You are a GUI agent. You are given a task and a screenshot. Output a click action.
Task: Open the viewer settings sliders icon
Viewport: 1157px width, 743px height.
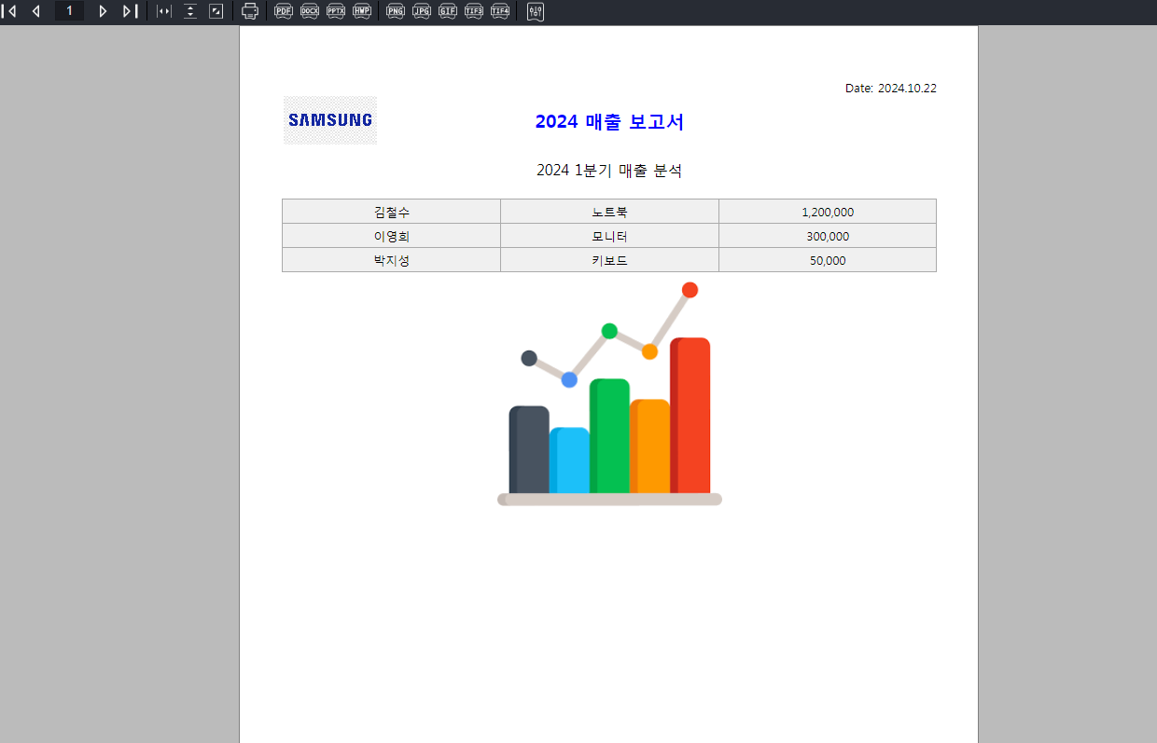tap(536, 11)
